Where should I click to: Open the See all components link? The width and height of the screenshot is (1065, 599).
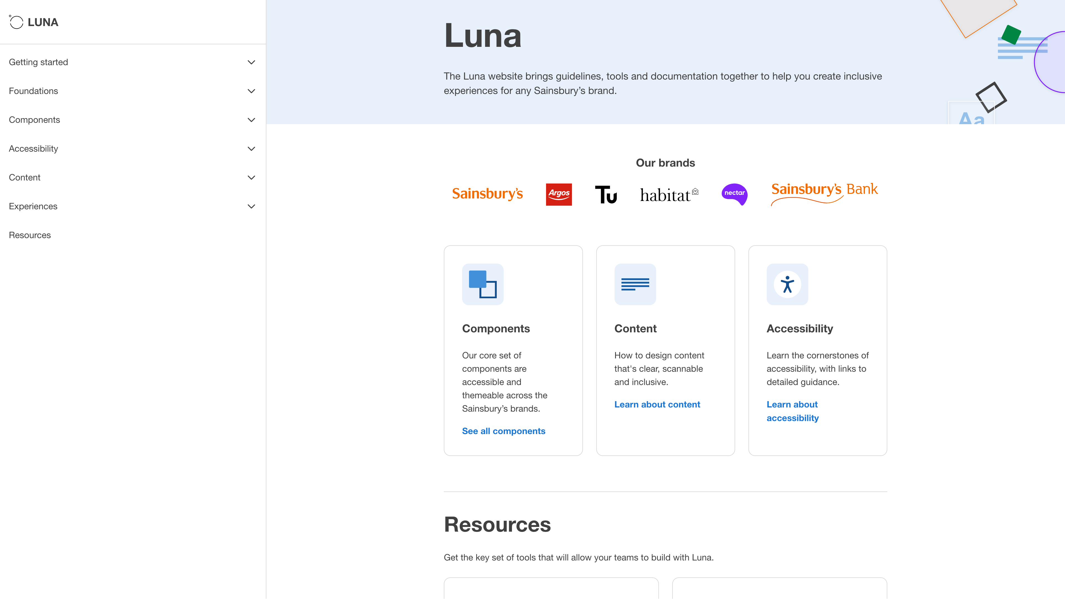(x=503, y=431)
